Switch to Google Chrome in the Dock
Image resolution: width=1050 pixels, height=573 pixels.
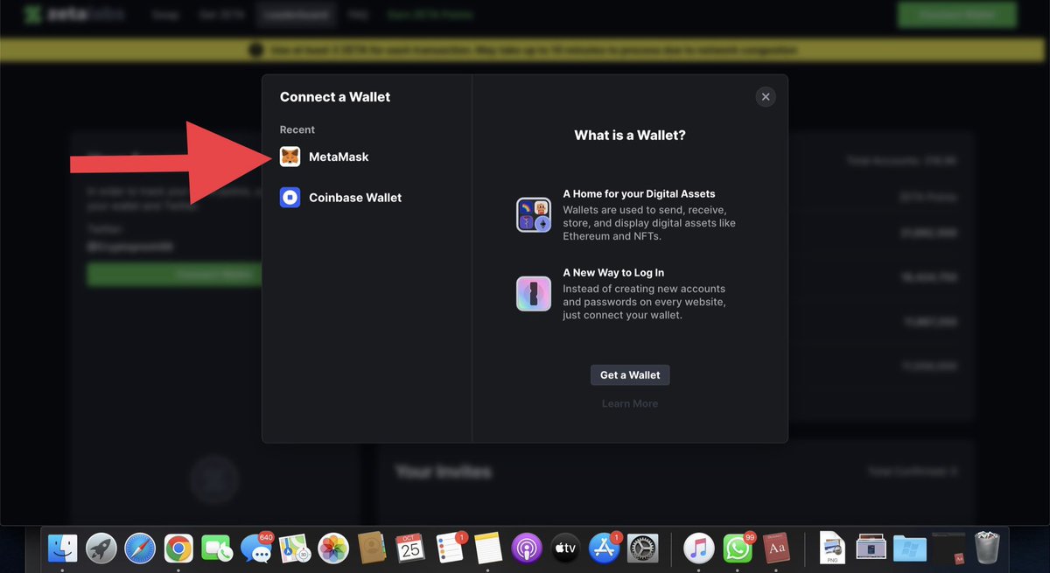tap(178, 549)
